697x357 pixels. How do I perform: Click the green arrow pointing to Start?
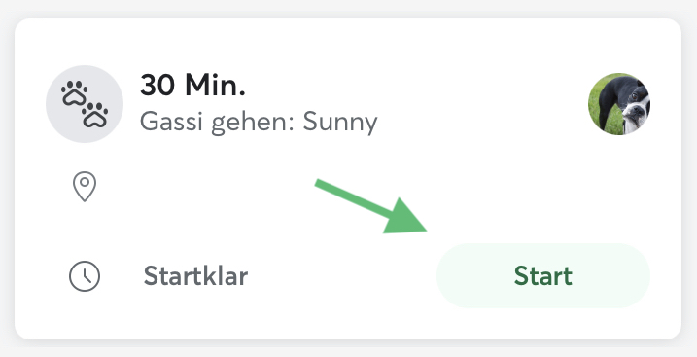click(x=371, y=206)
